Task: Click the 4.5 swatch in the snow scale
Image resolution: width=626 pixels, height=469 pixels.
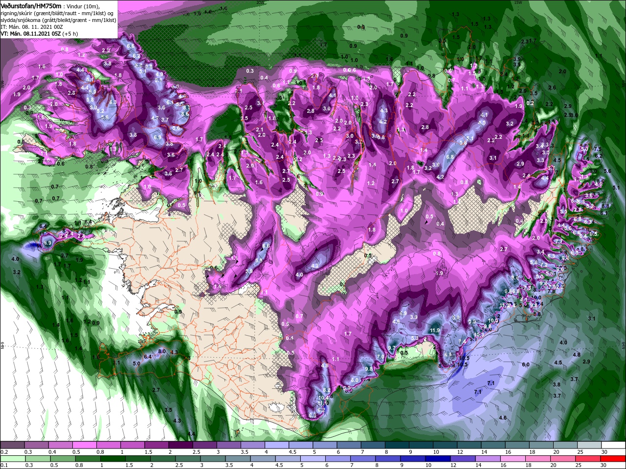Action: point(300,445)
